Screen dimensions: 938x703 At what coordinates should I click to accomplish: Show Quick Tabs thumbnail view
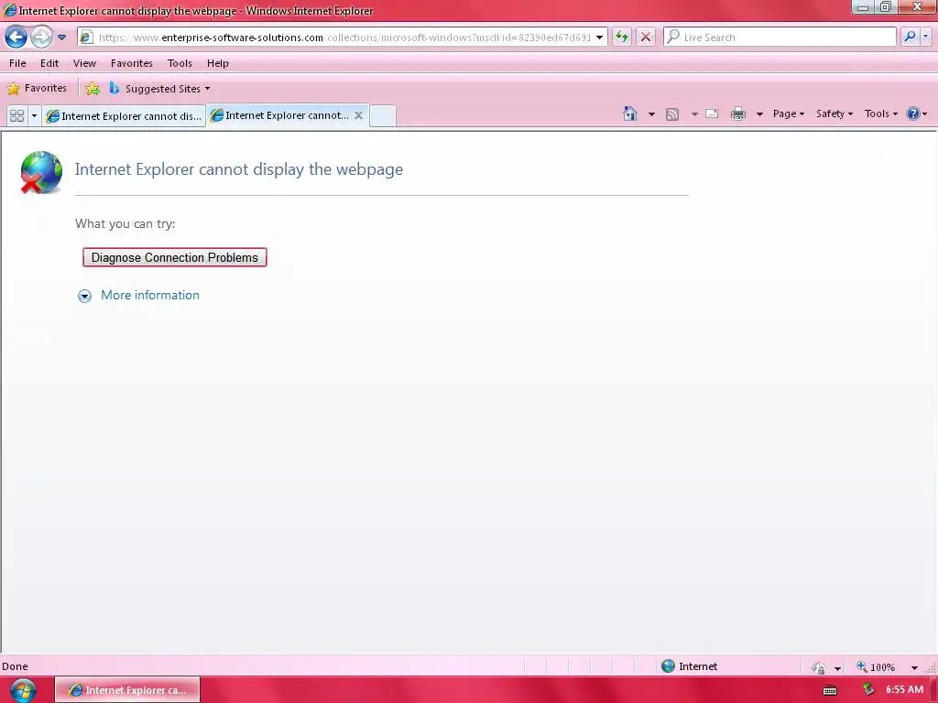[x=16, y=115]
